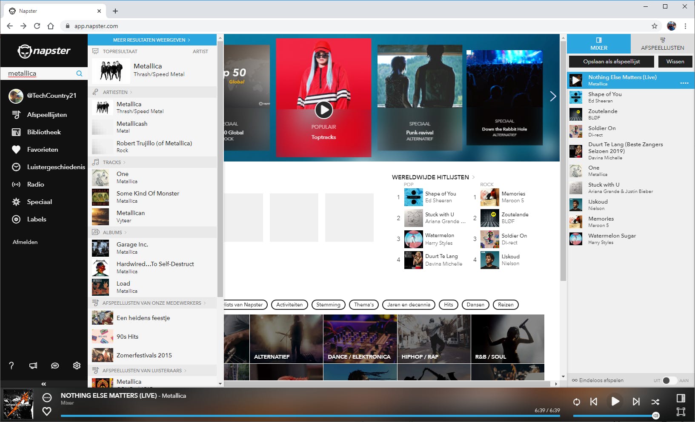Viewport: 695px width, 422px height.
Task: Switch to the Afspeellijsten tab
Action: pos(663,44)
